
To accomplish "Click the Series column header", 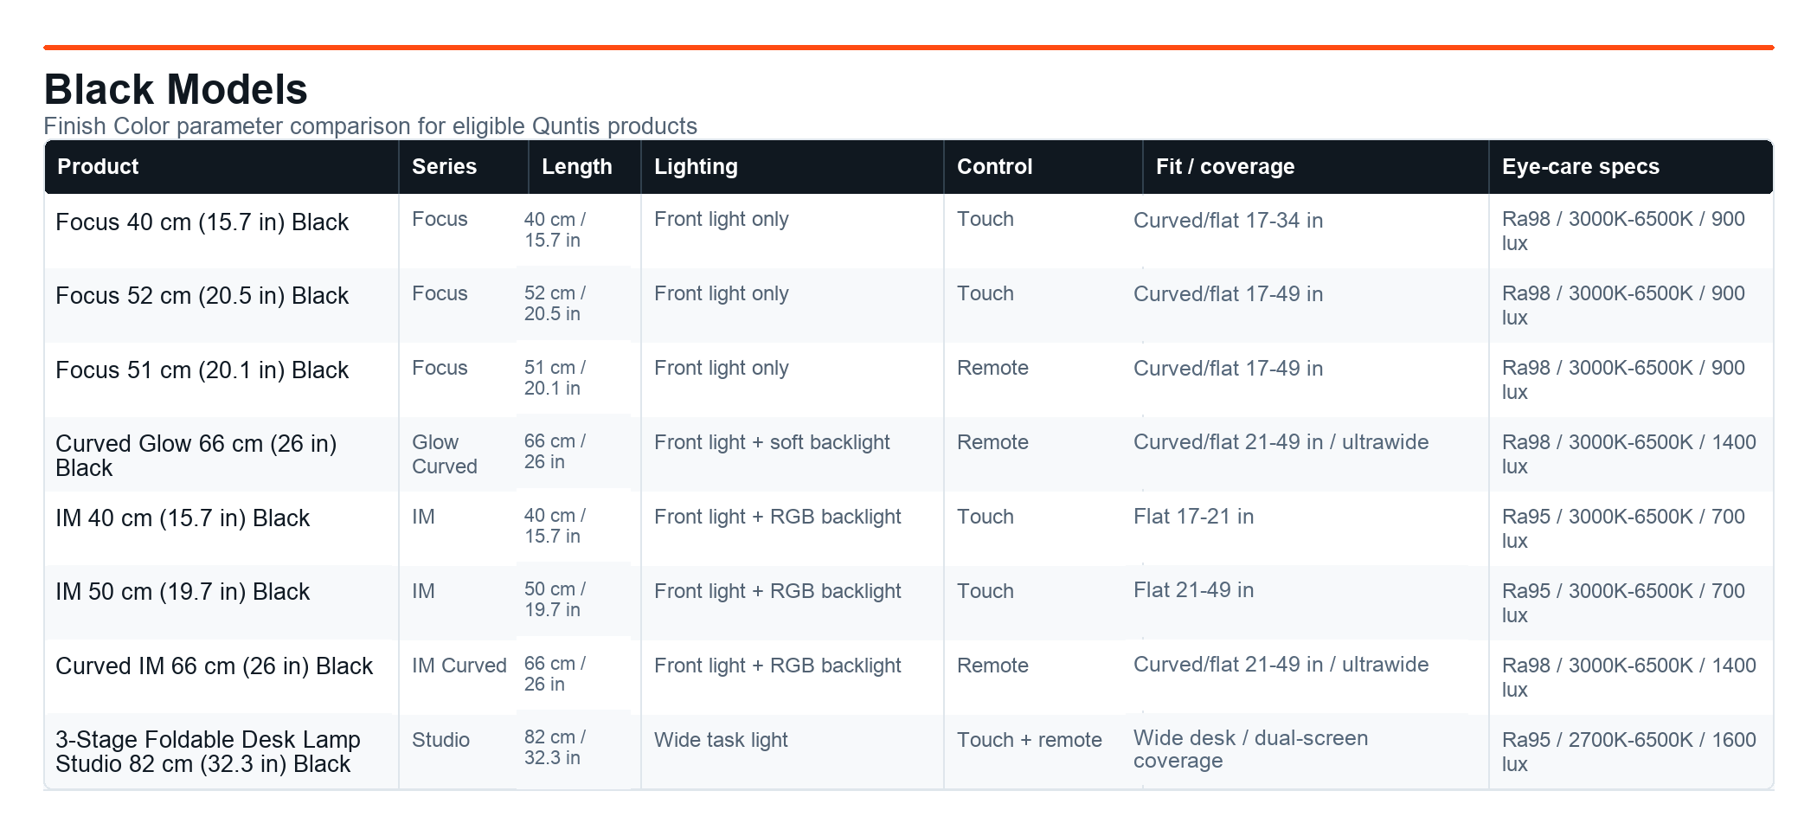I will 464,167.
